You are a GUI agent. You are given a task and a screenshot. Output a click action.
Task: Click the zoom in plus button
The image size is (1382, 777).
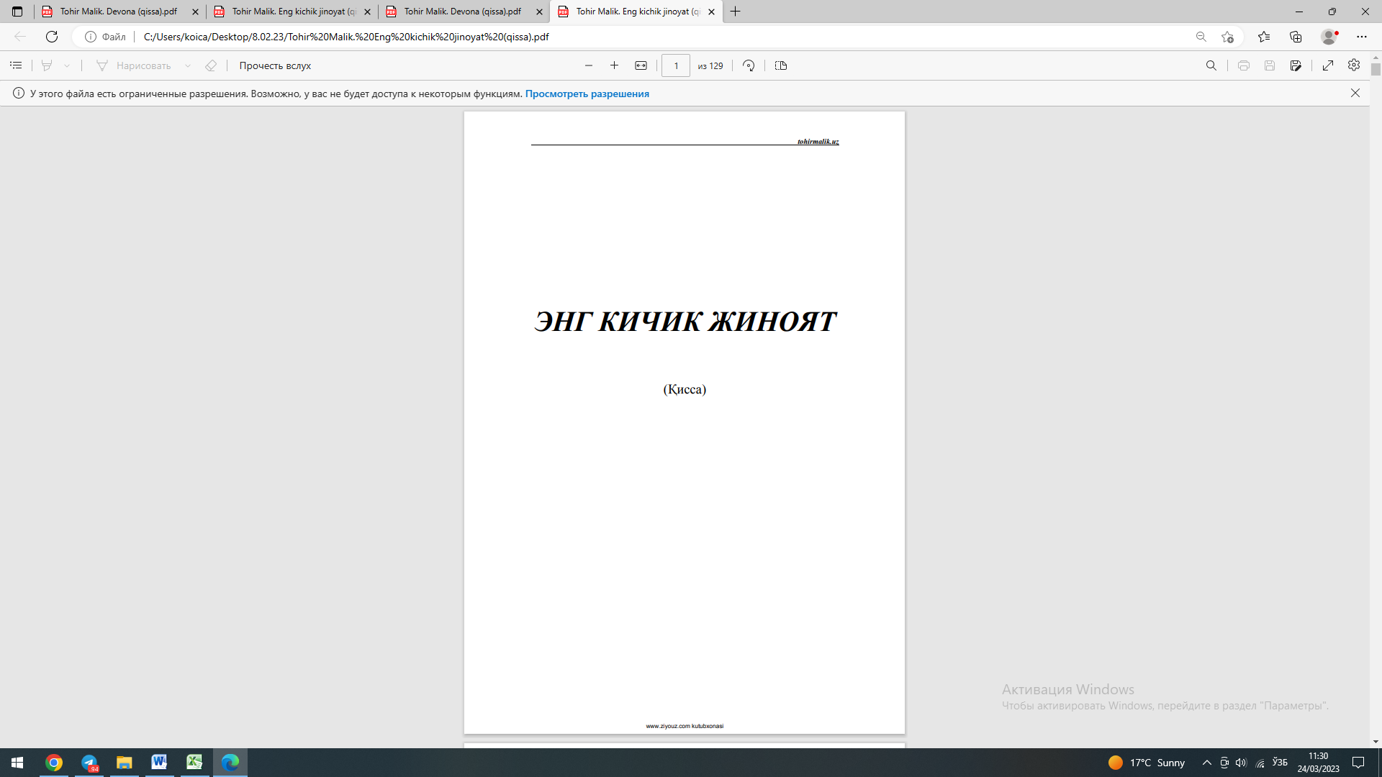click(x=614, y=65)
